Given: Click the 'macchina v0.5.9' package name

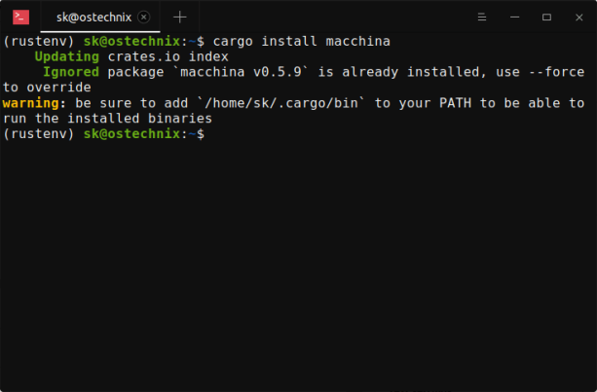Looking at the screenshot, I should click(x=240, y=72).
